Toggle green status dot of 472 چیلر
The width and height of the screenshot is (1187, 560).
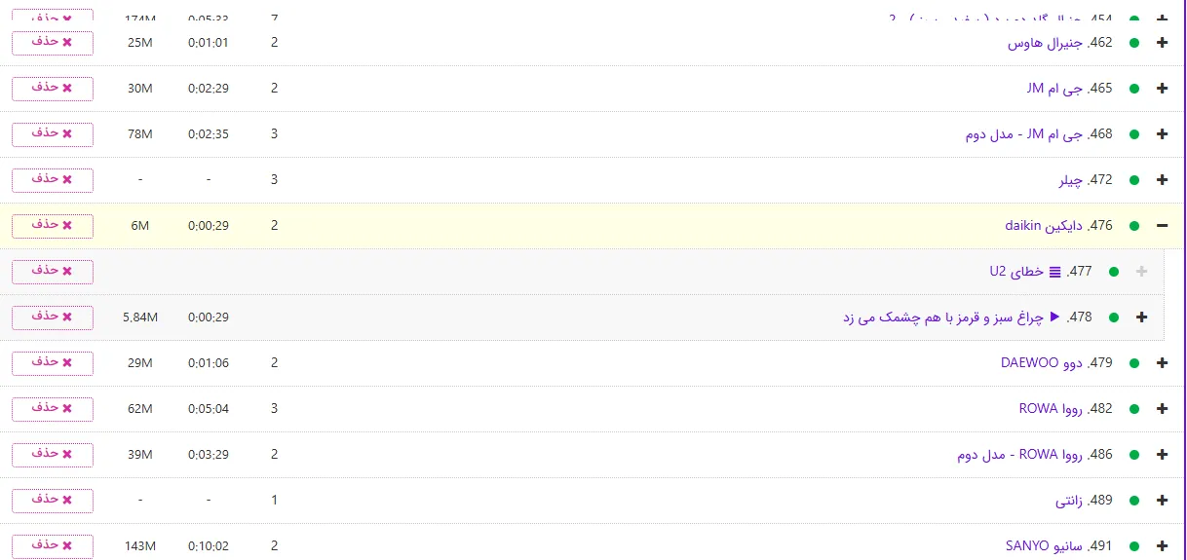(x=1133, y=180)
